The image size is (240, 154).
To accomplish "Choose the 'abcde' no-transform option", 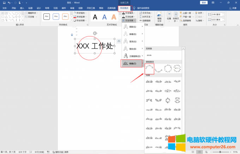I will click(x=149, y=55).
